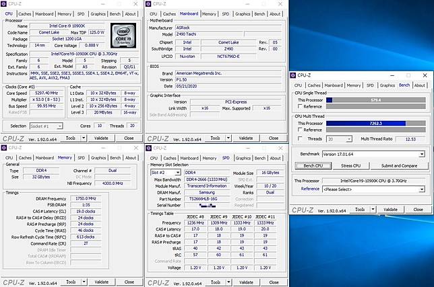This screenshot has height=287, width=434.
Task: Enable the Reference checkbox under CPU Single Thread
Action: (x=300, y=106)
